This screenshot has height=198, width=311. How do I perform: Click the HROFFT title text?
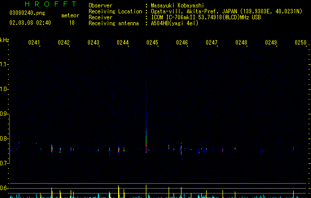click(50, 4)
